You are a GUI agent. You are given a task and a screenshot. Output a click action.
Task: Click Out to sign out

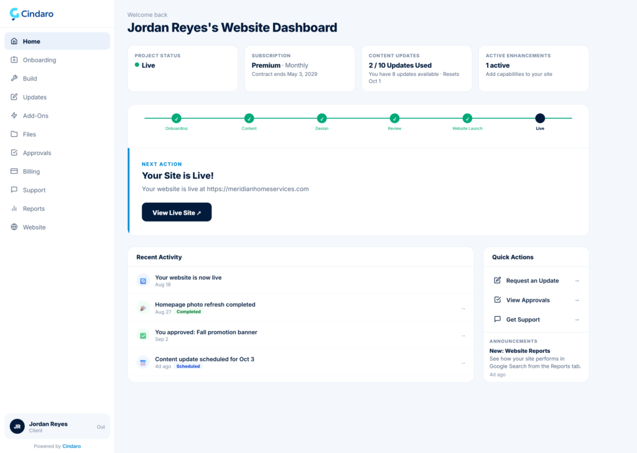pos(101,427)
